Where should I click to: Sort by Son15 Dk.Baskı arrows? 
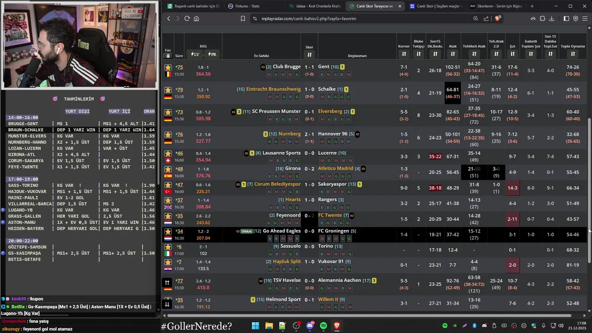tap(435, 54)
